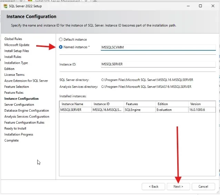Click the Microsoft Update step
The image size is (220, 195).
[x=17, y=45]
